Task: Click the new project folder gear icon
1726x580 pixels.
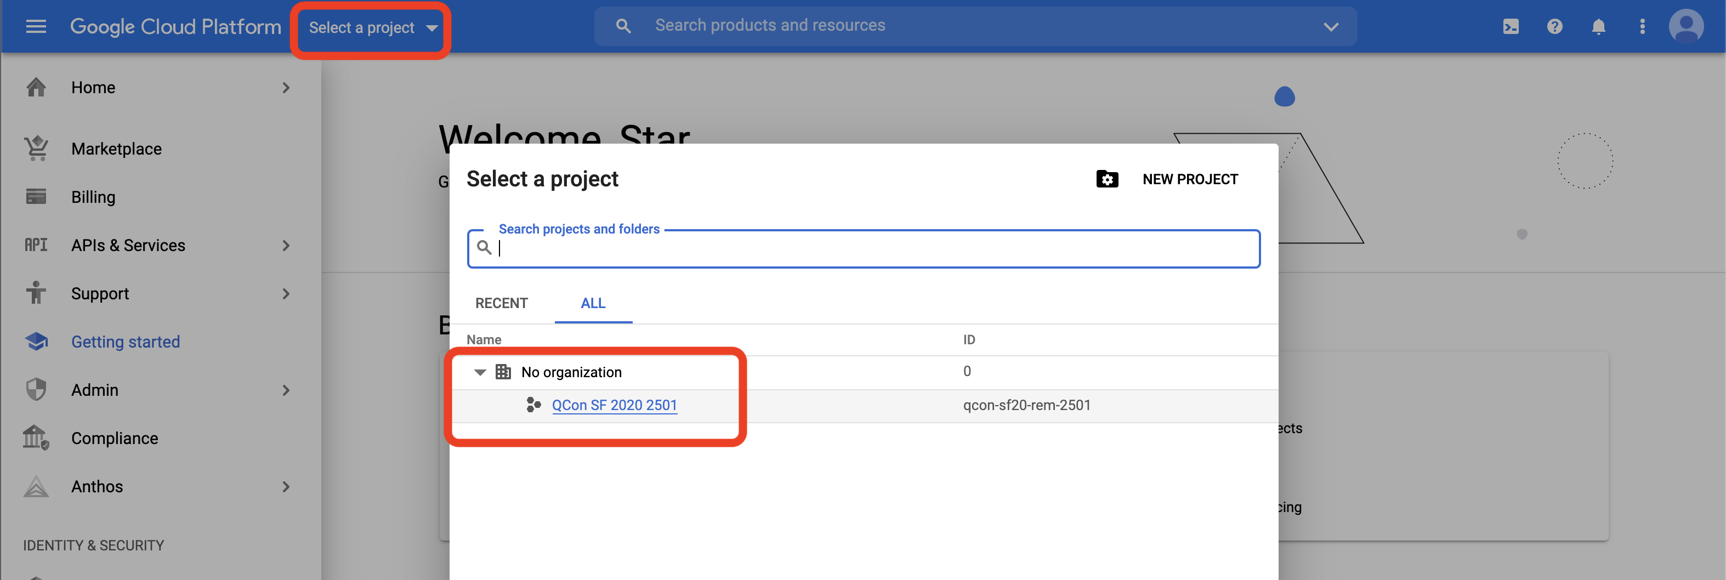Action: [x=1107, y=179]
